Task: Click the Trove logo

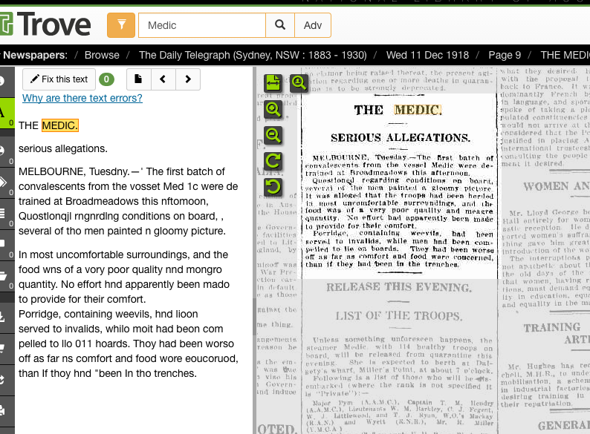Action: [x=45, y=24]
